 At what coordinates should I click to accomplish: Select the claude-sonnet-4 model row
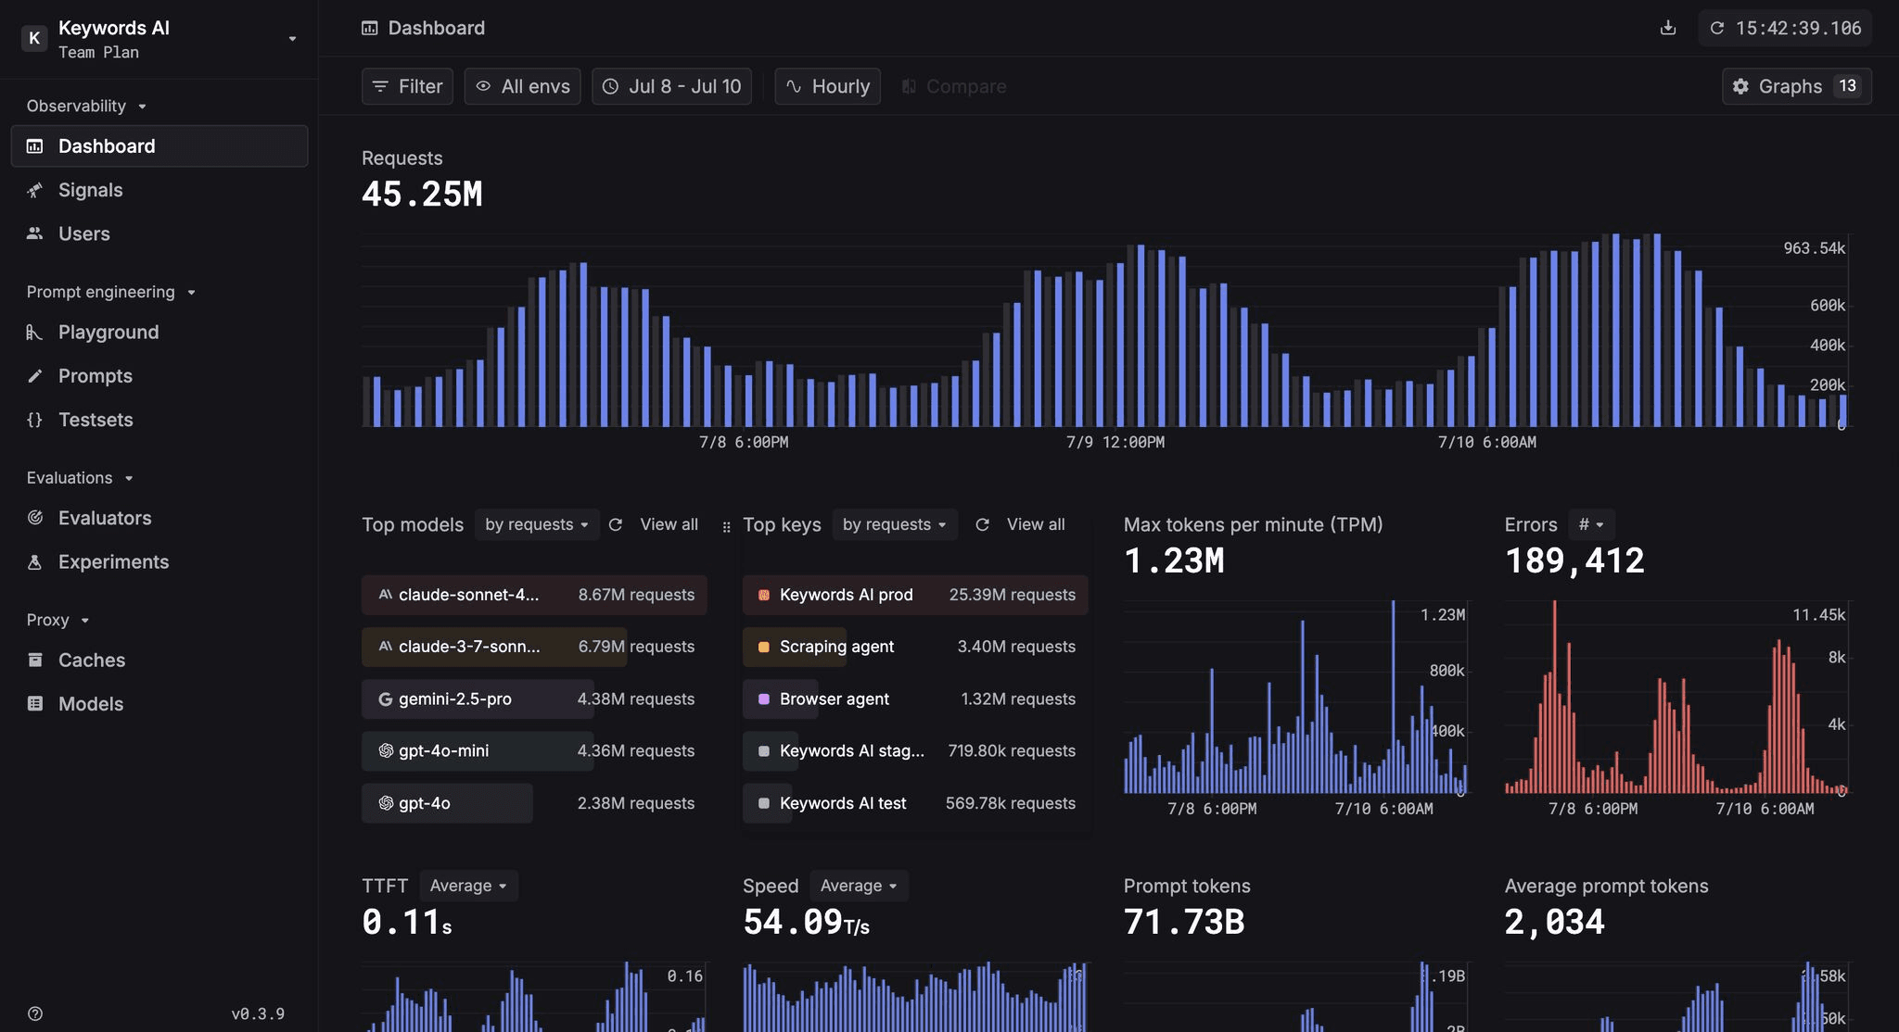pos(533,595)
